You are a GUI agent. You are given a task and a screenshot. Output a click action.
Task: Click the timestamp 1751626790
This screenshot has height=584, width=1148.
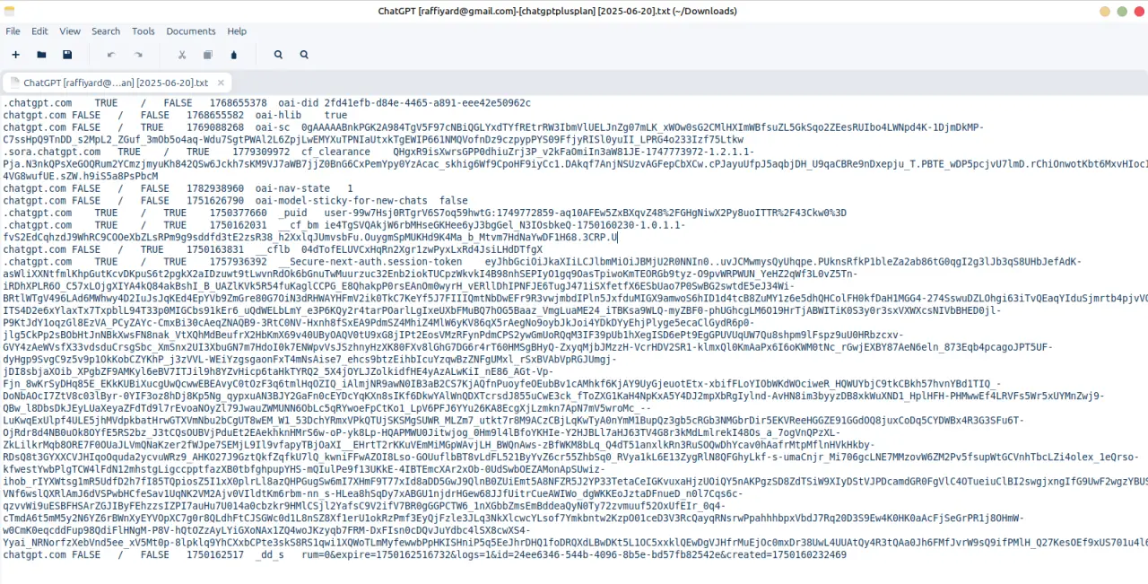tap(215, 201)
